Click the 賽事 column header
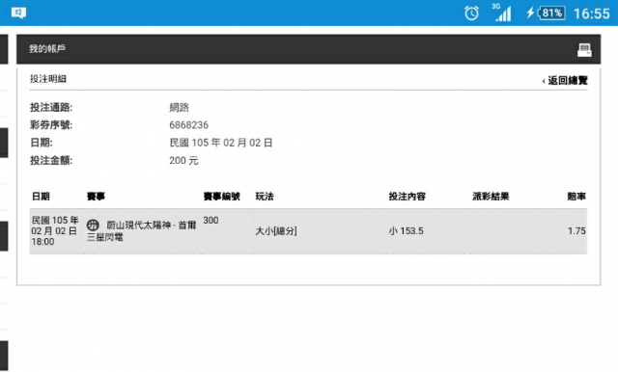Image resolution: width=618 pixels, height=372 pixels. [x=96, y=197]
